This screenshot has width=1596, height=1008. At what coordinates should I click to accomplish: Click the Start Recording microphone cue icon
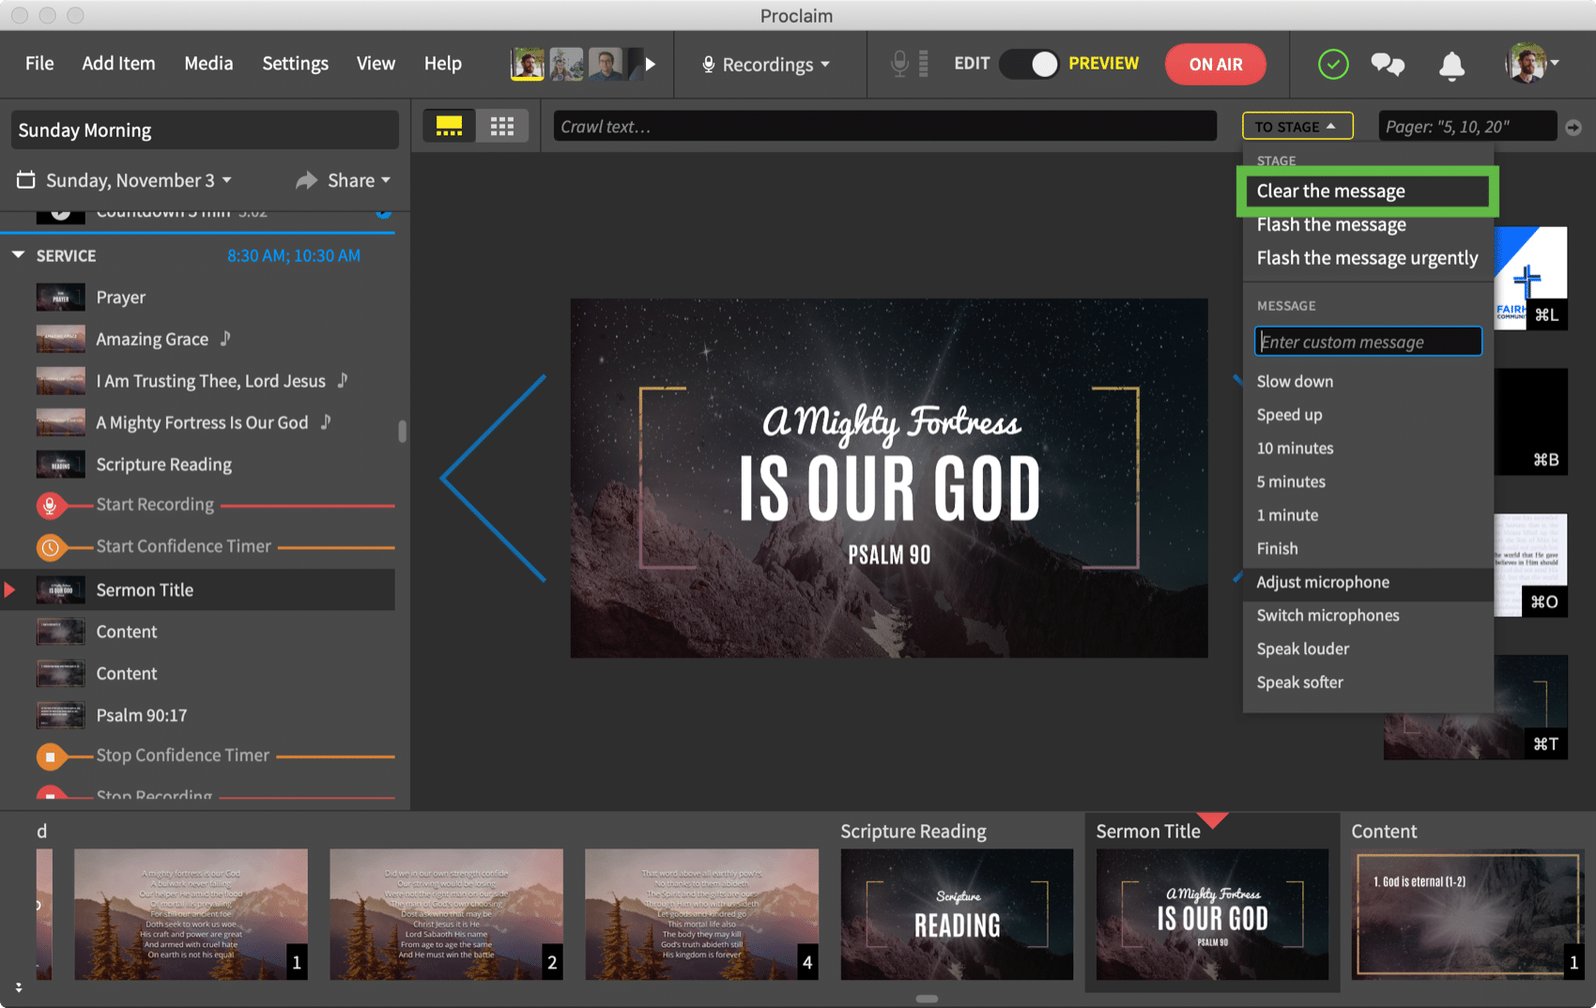click(51, 505)
